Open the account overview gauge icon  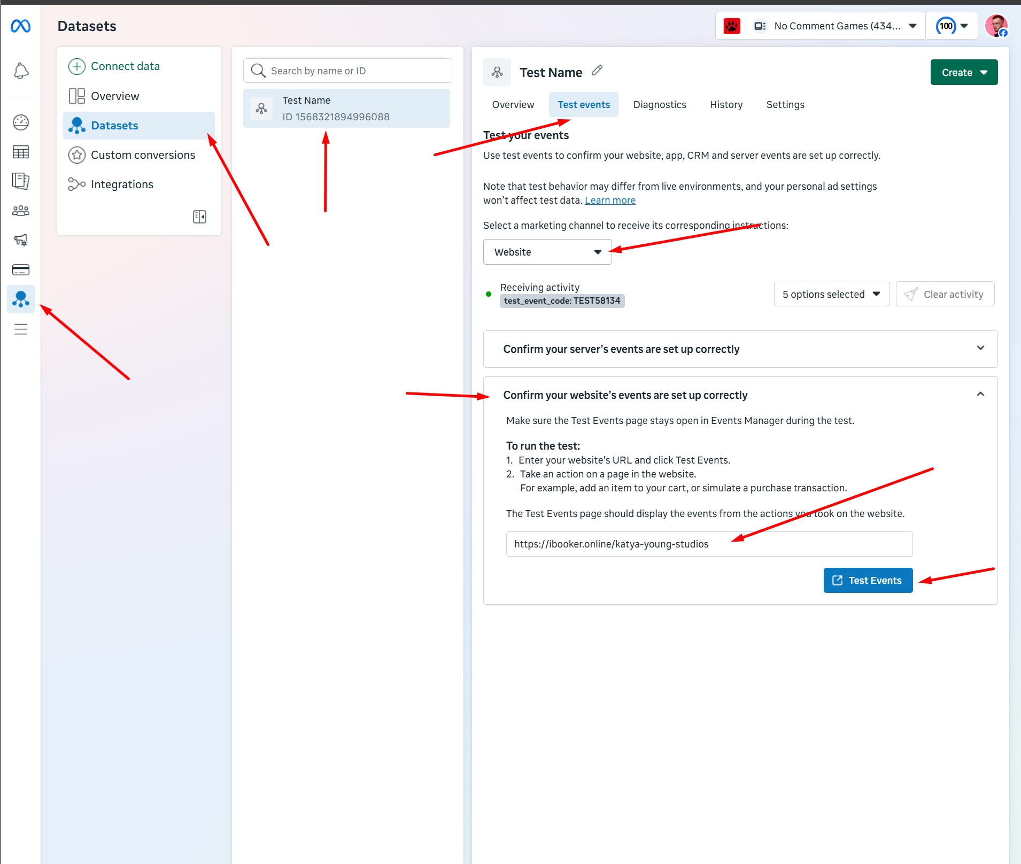click(21, 122)
